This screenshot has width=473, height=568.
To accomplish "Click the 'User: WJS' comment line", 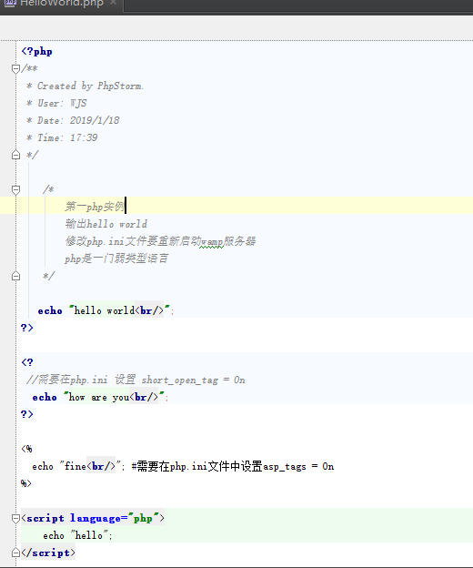I will point(56,103).
